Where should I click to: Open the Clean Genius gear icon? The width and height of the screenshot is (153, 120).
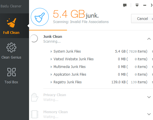coord(11,47)
